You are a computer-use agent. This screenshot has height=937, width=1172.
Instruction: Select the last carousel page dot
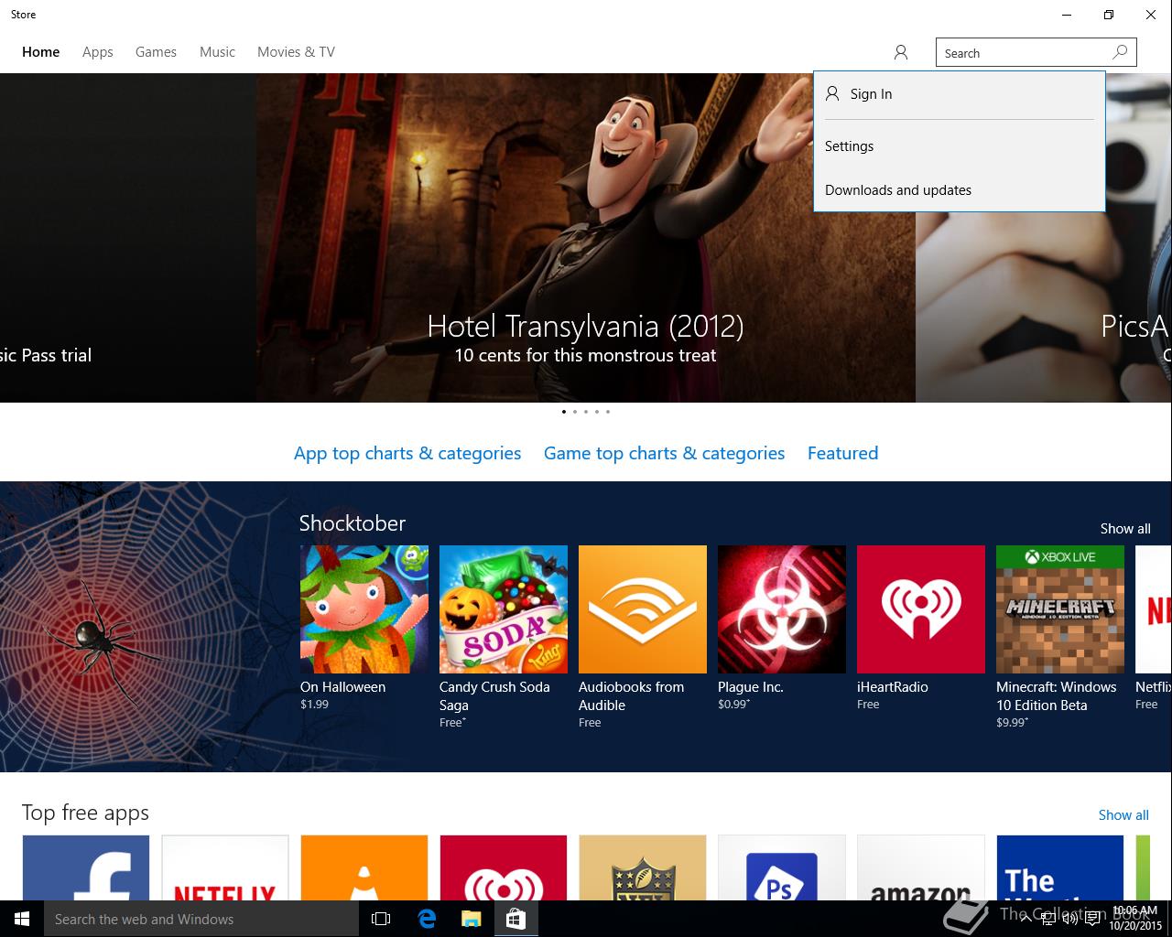coord(608,412)
